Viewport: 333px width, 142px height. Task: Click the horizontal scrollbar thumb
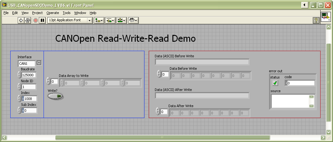(x=163, y=137)
